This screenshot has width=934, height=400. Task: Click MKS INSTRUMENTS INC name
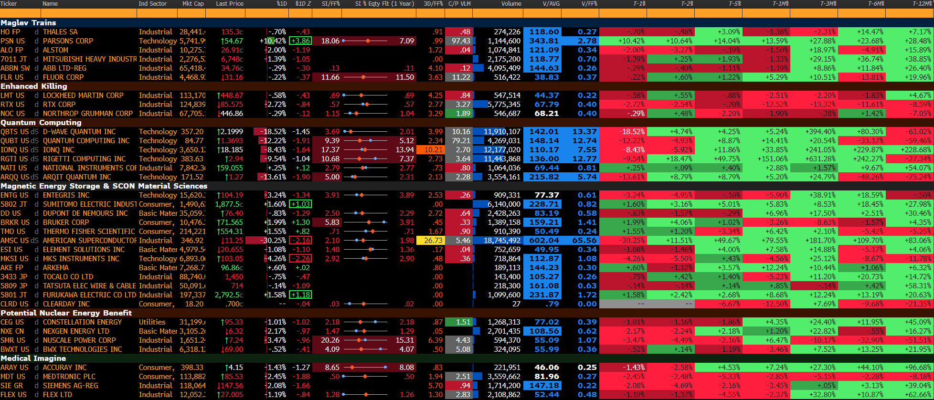pyautogui.click(x=81, y=259)
